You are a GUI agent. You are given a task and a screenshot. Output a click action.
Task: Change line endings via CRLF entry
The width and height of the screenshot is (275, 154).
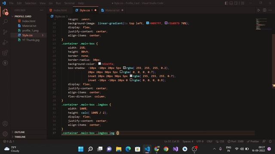point(209,141)
